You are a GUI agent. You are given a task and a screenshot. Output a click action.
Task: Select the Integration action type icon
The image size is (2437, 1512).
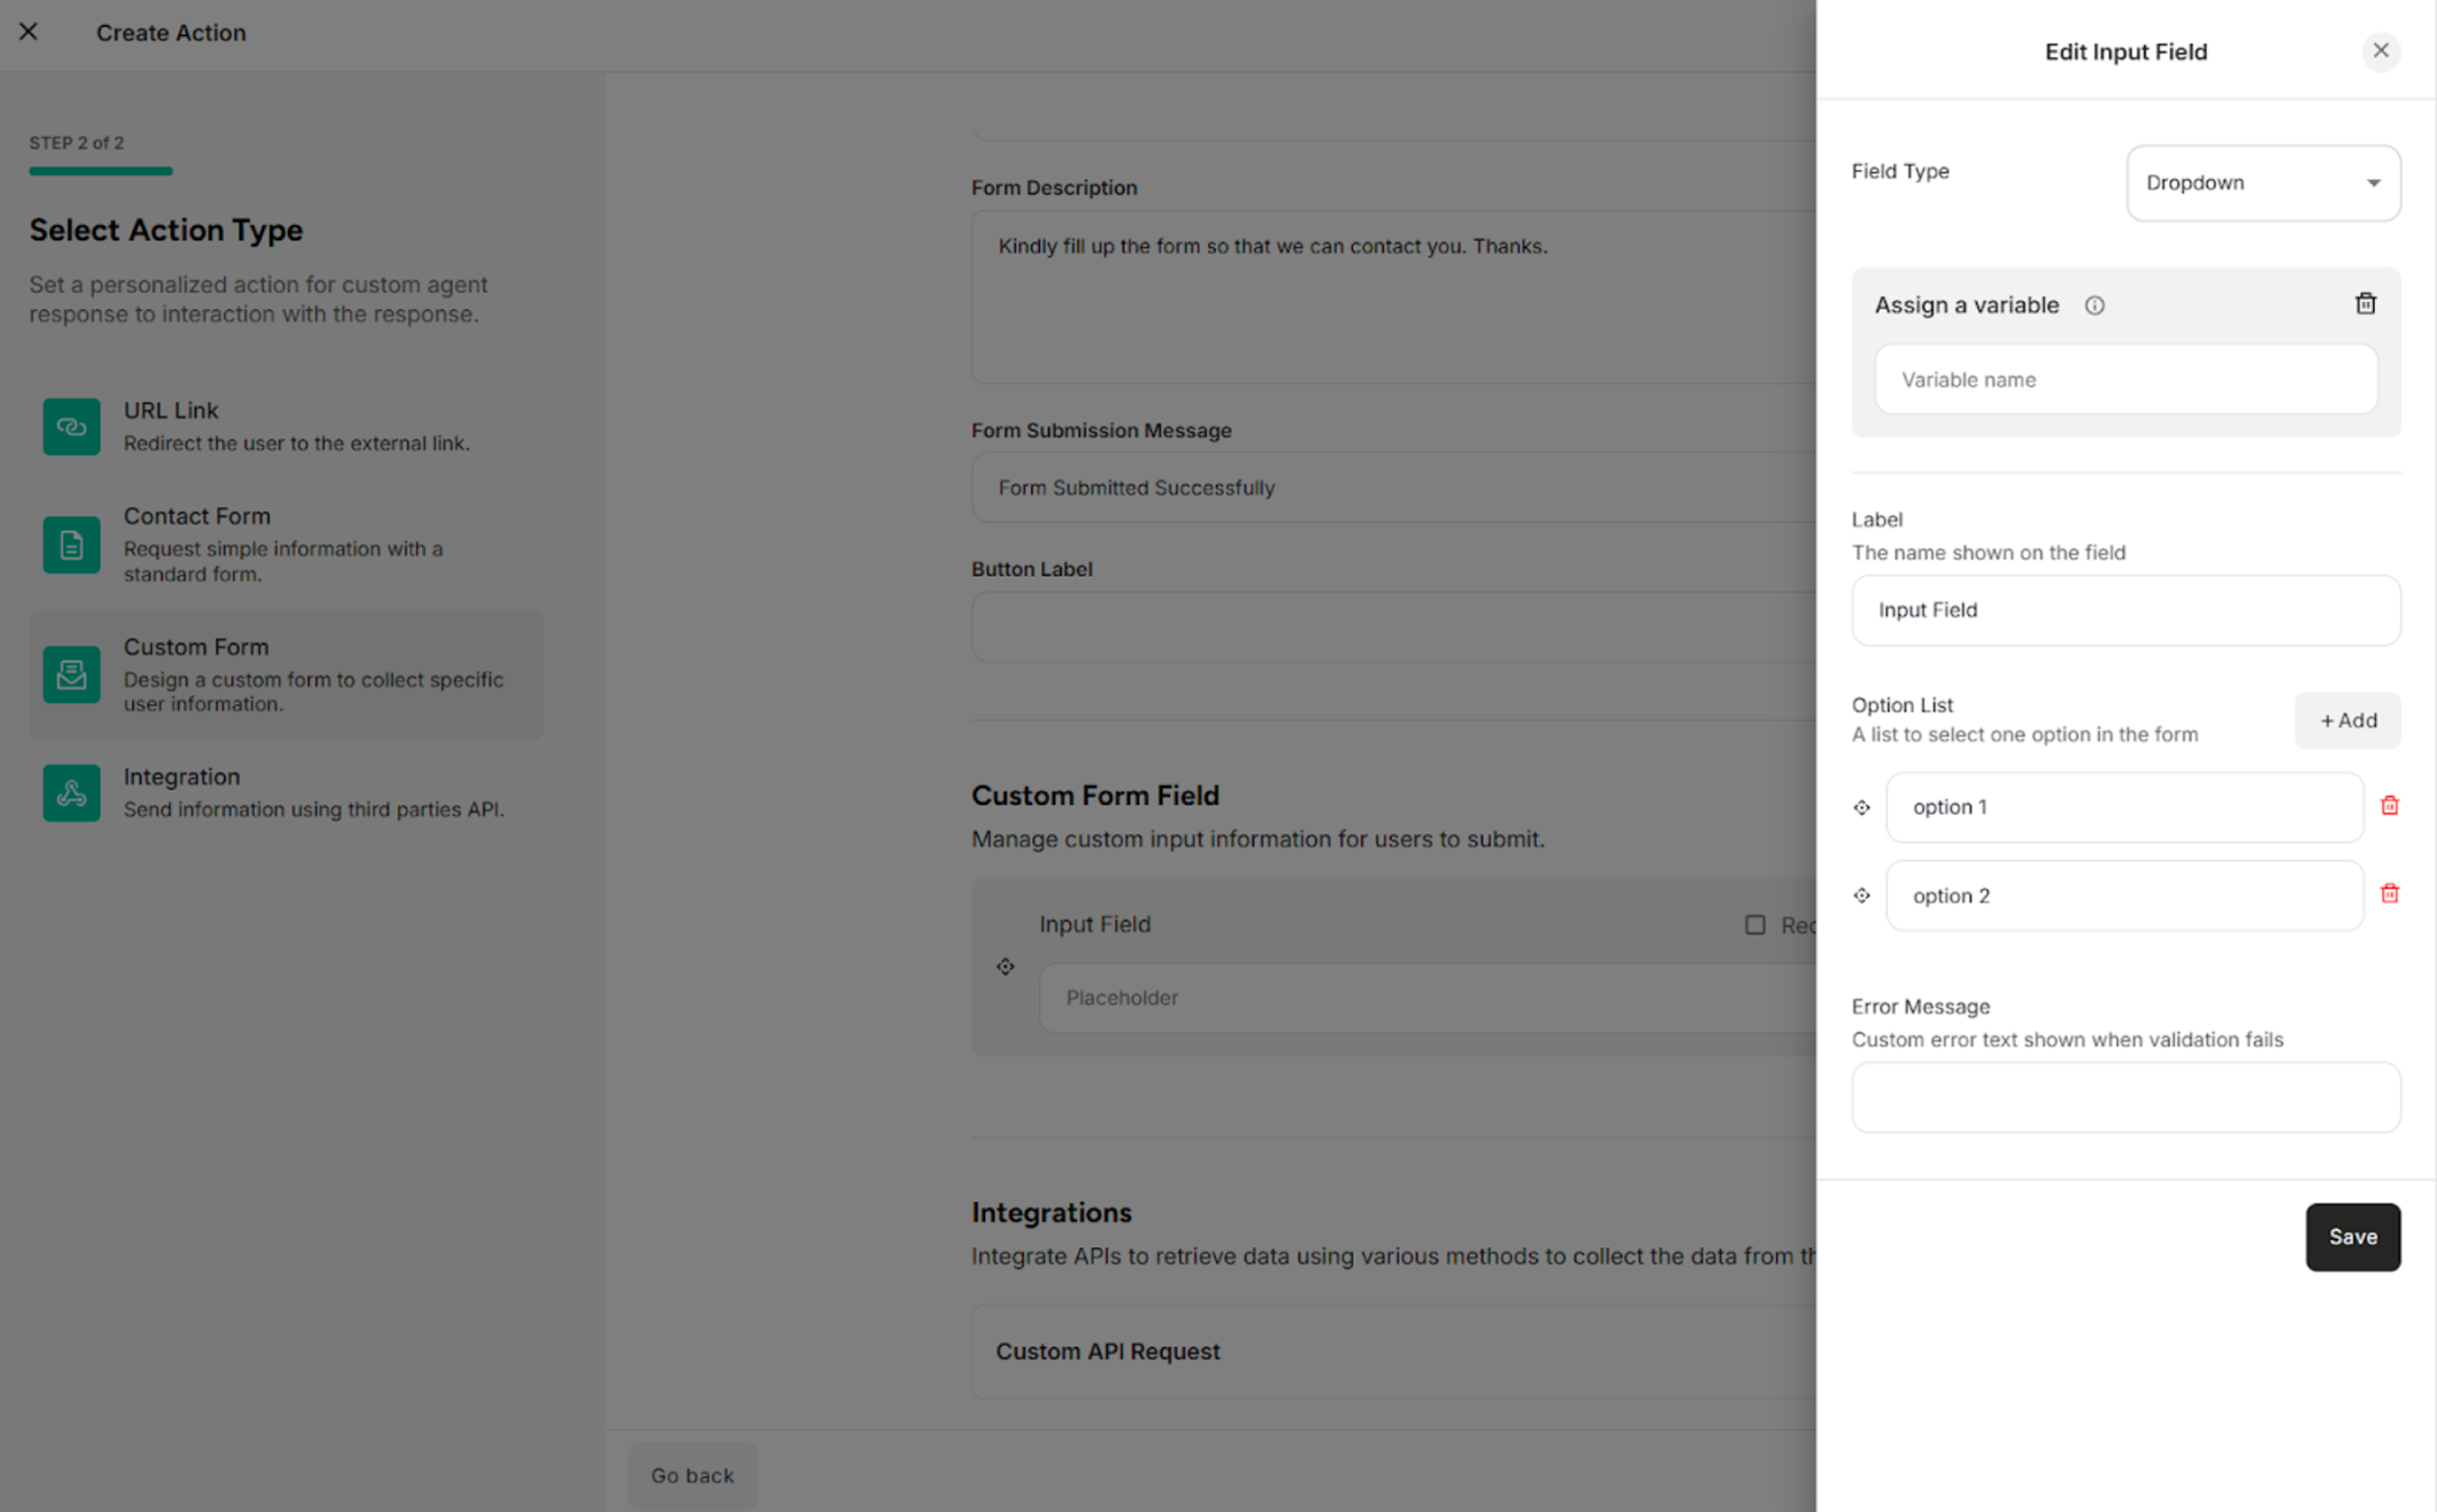click(x=71, y=792)
